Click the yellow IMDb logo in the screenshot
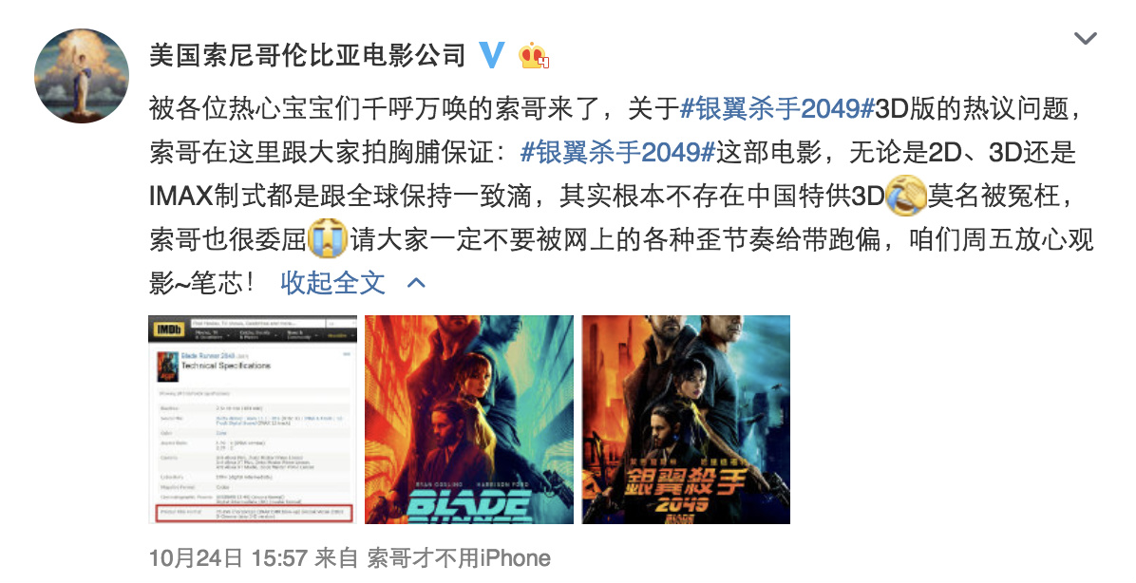Image resolution: width=1136 pixels, height=583 pixels. (x=169, y=329)
